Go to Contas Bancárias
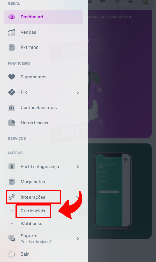 (x=43, y=108)
